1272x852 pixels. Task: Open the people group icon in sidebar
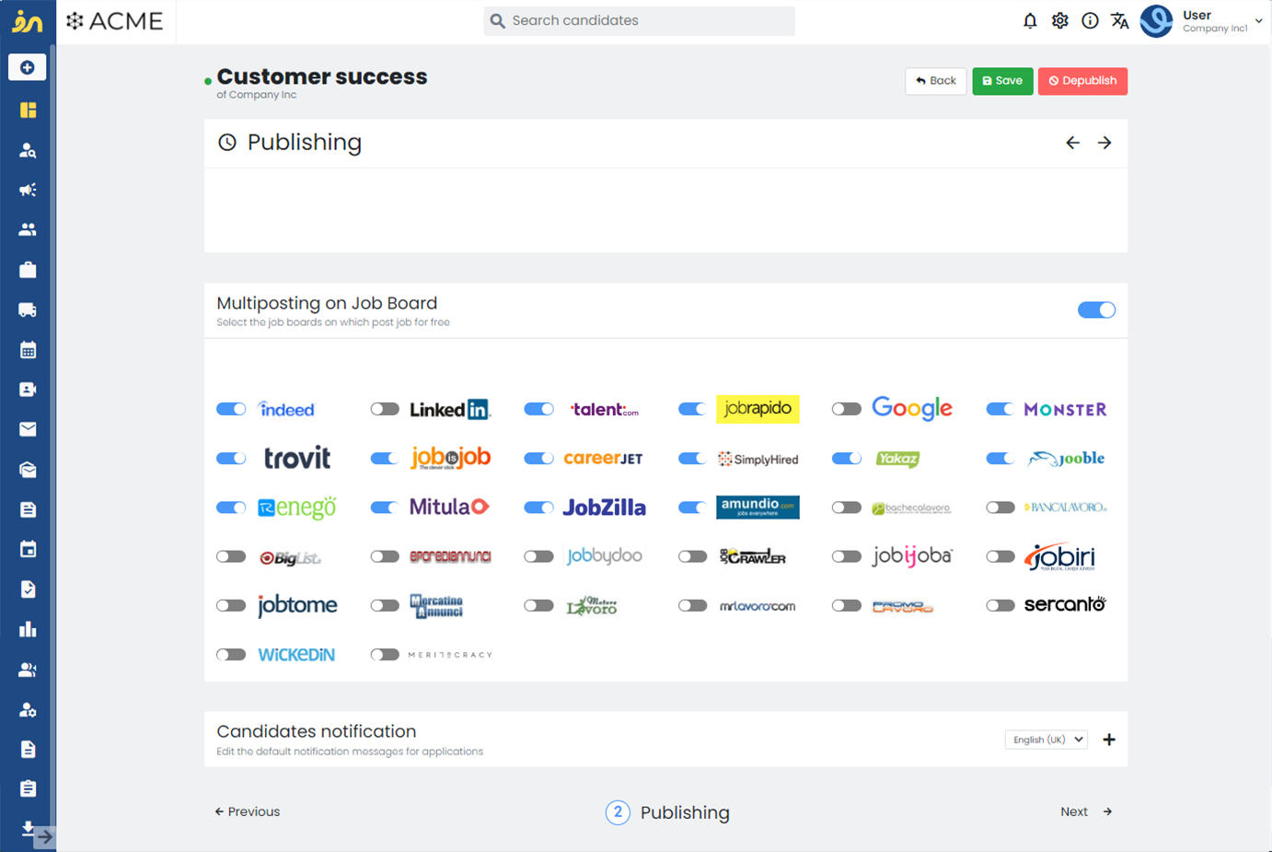coord(28,229)
